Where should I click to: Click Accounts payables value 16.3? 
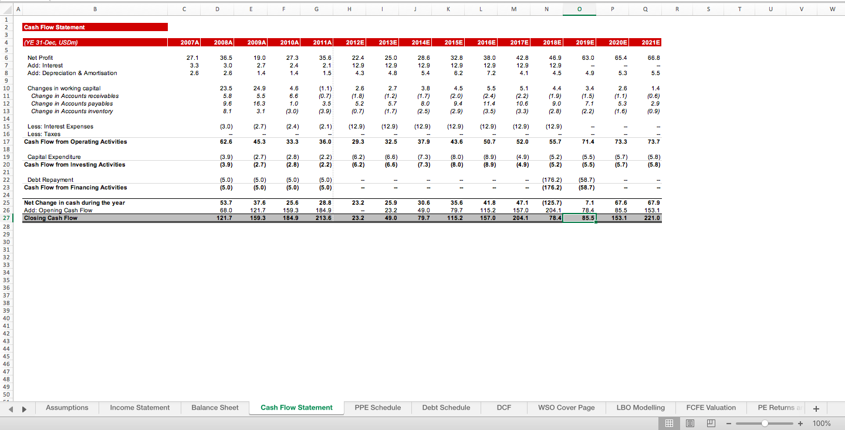(x=259, y=104)
